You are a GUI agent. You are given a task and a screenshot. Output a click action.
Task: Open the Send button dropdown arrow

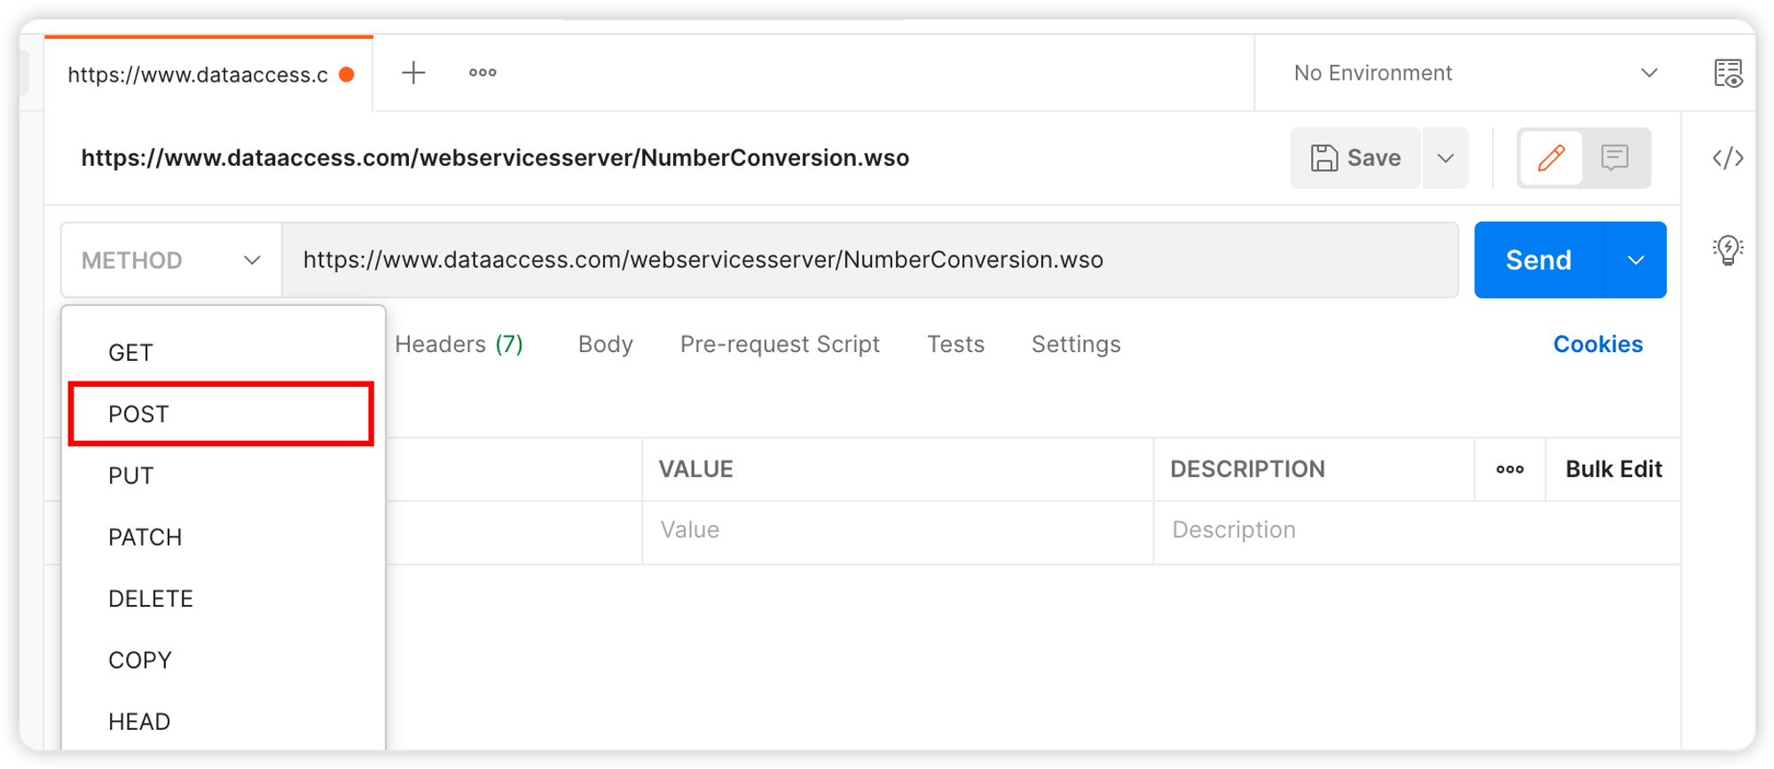pos(1635,259)
